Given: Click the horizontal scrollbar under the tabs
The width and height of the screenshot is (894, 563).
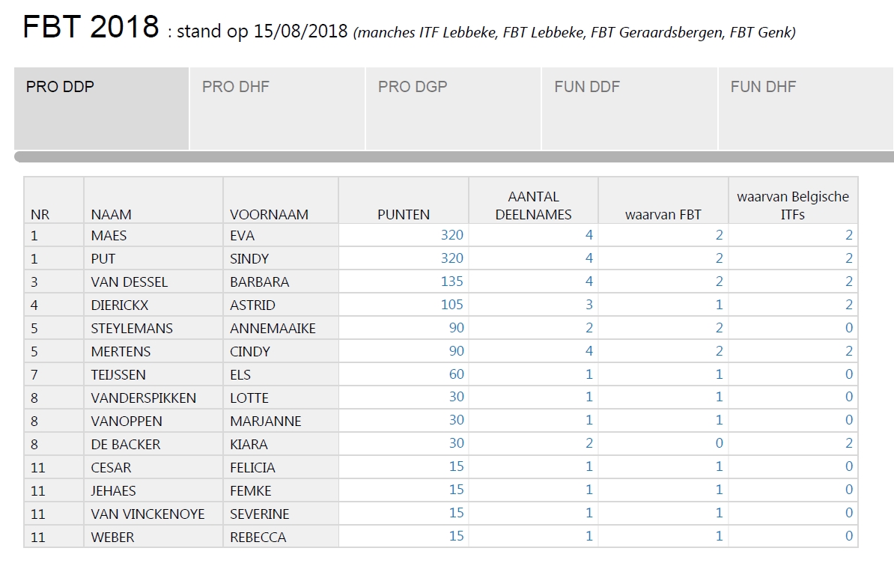Looking at the screenshot, I should 454,156.
